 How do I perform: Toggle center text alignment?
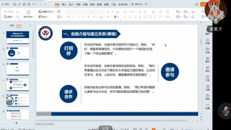[130, 17]
